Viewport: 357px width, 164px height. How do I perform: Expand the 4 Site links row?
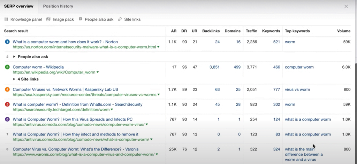coord(14,79)
